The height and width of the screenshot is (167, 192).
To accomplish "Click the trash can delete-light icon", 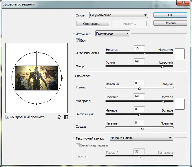I will 66,117.
